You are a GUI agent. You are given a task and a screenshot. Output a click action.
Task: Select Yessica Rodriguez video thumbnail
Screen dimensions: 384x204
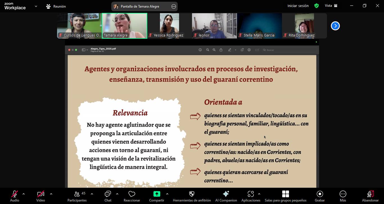tap(169, 26)
